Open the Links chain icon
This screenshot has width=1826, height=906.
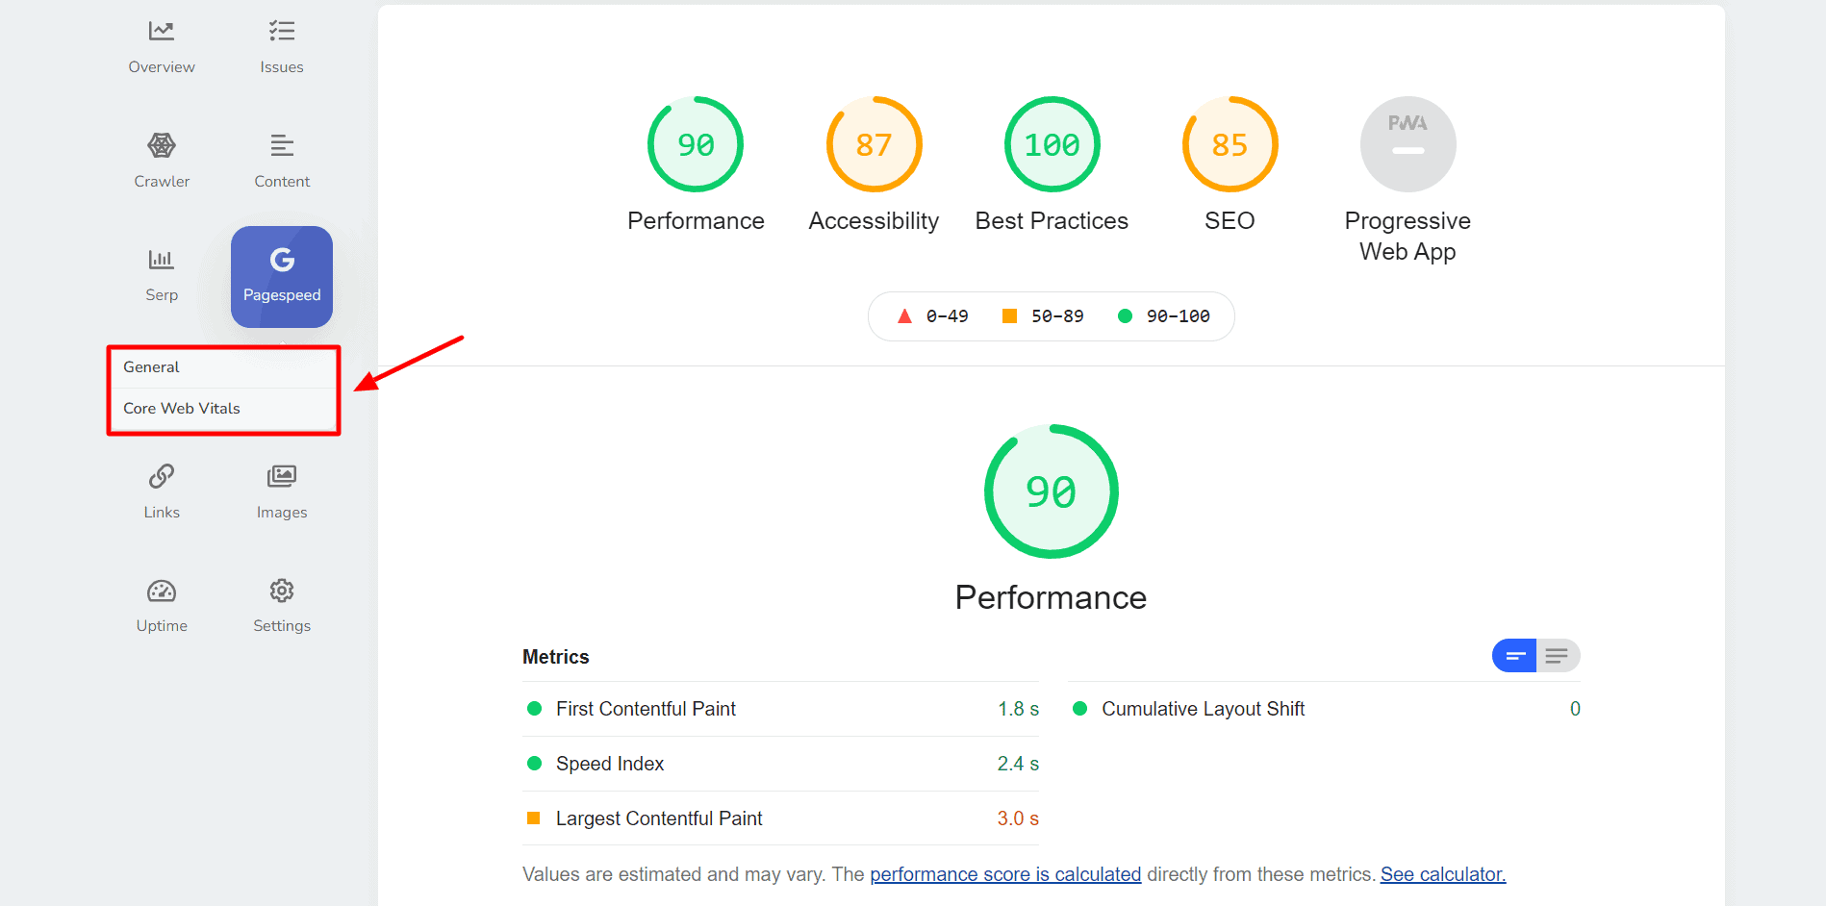pyautogui.click(x=162, y=477)
